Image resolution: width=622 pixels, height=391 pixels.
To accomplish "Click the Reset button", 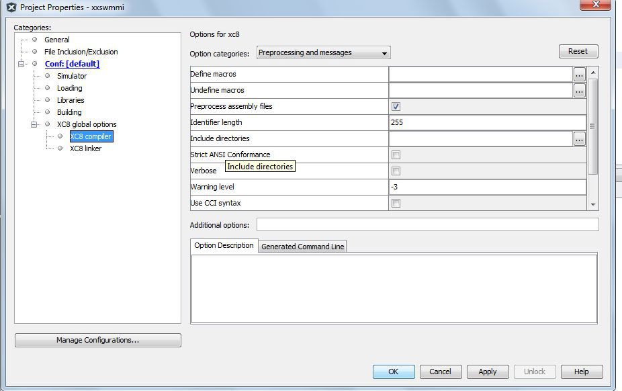I will point(578,51).
